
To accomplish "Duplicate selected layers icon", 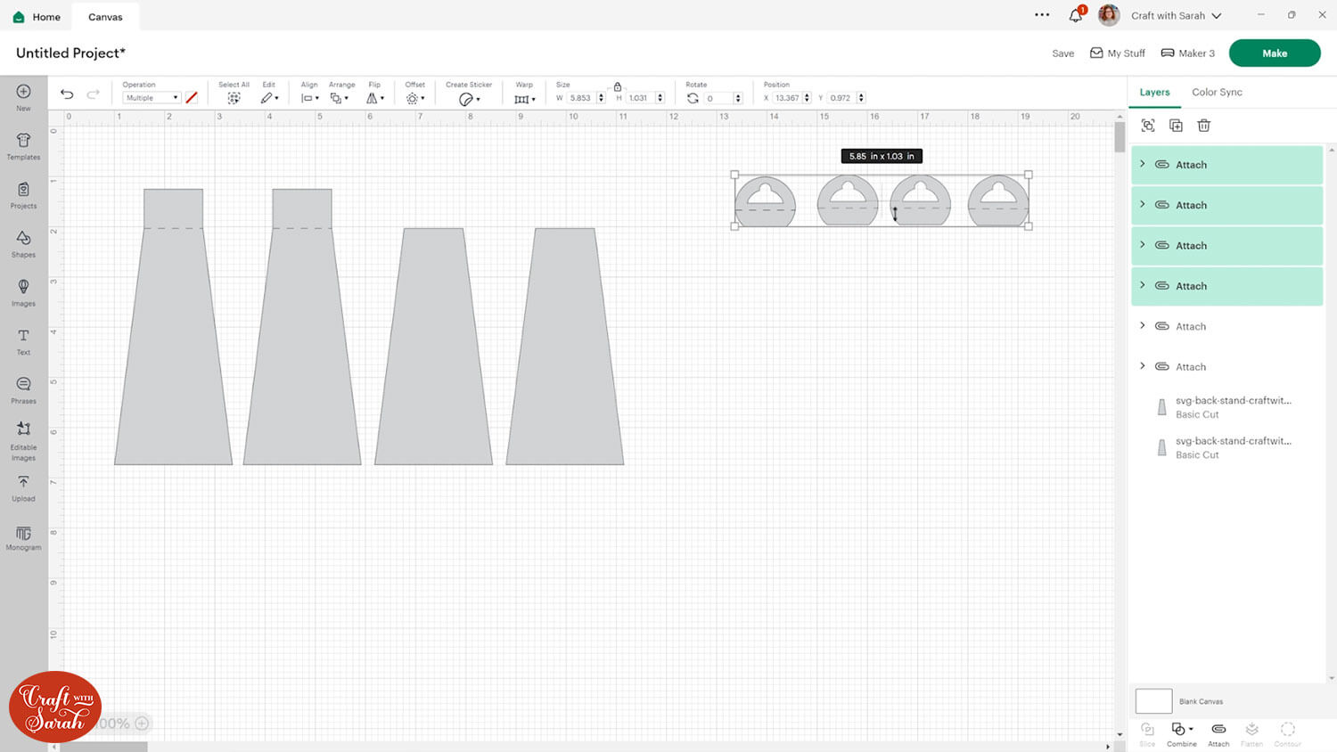I will coord(1176,126).
